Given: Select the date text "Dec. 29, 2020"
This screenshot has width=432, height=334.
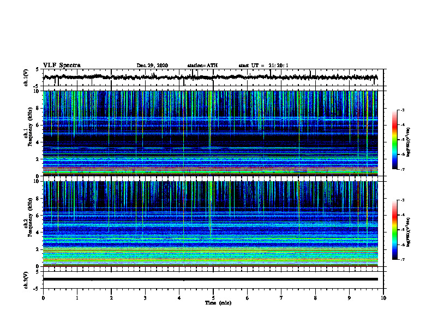Looking at the screenshot, I should [x=152, y=65].
